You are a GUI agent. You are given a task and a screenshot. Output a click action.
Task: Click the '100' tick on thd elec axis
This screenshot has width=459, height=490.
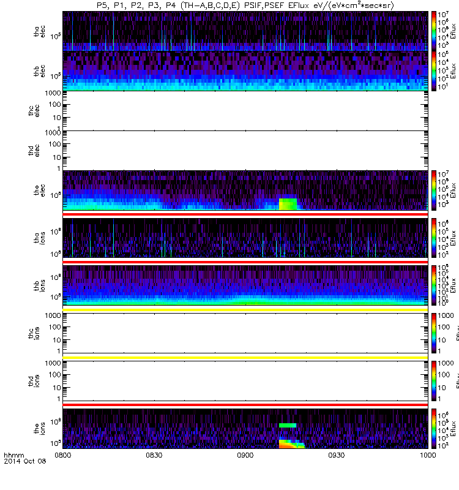(54, 144)
